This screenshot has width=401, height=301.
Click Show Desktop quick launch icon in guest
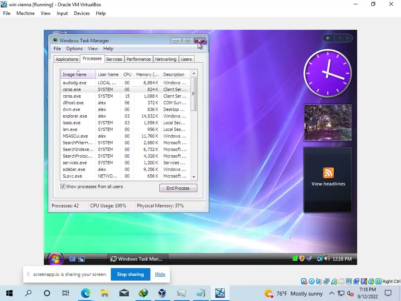(x=72, y=259)
